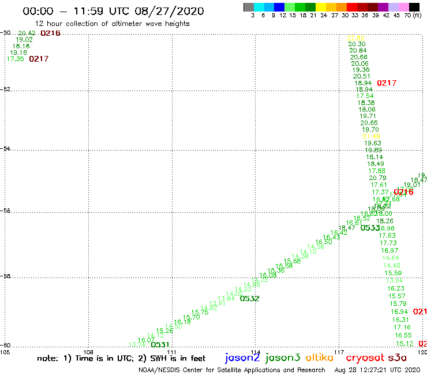Click the yellow 22.82 wave height value
Viewport: 427px width, 375px height.
[355, 38]
